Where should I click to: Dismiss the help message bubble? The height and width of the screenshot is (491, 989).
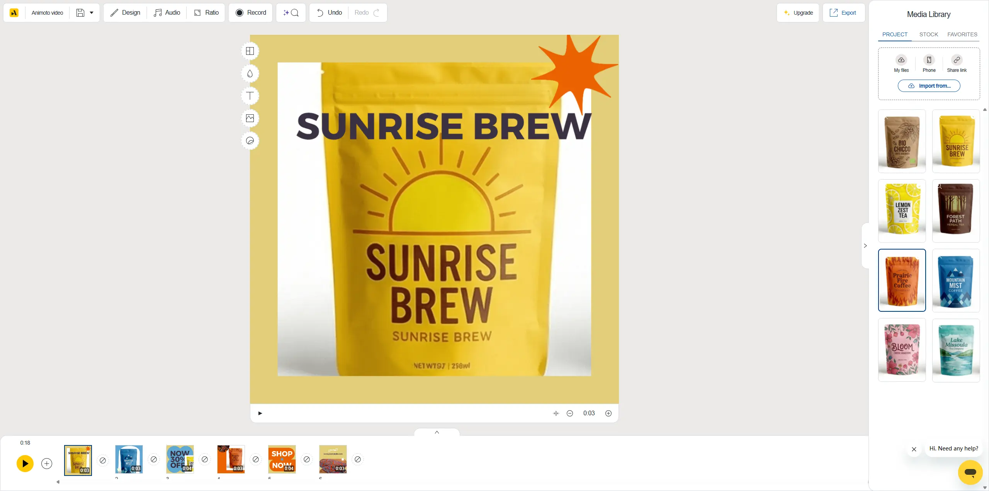pos(914,449)
